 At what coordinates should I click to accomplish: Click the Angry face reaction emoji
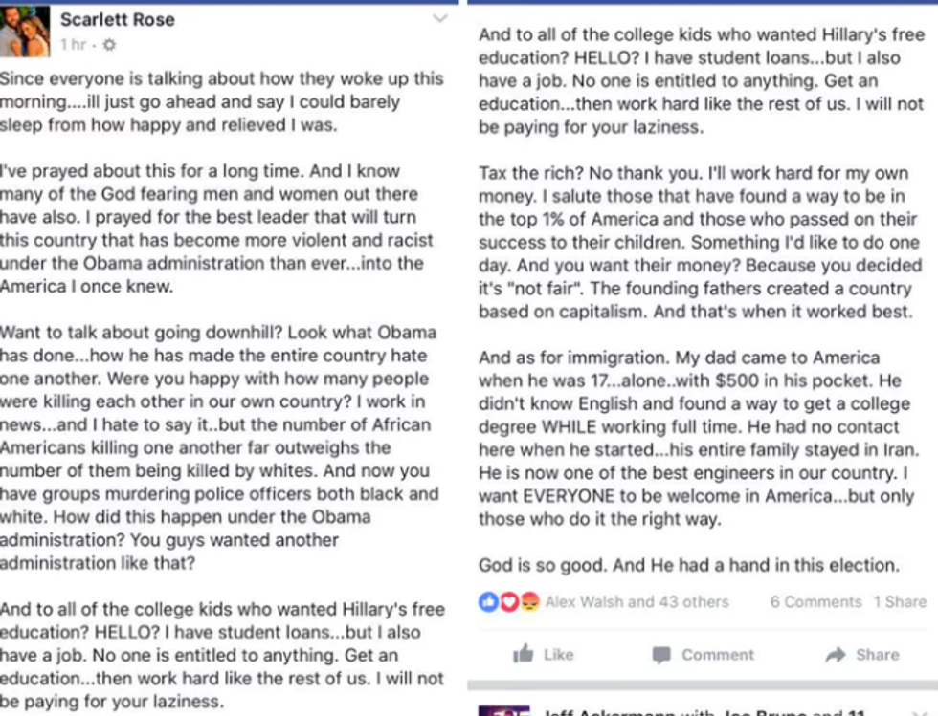(x=529, y=601)
